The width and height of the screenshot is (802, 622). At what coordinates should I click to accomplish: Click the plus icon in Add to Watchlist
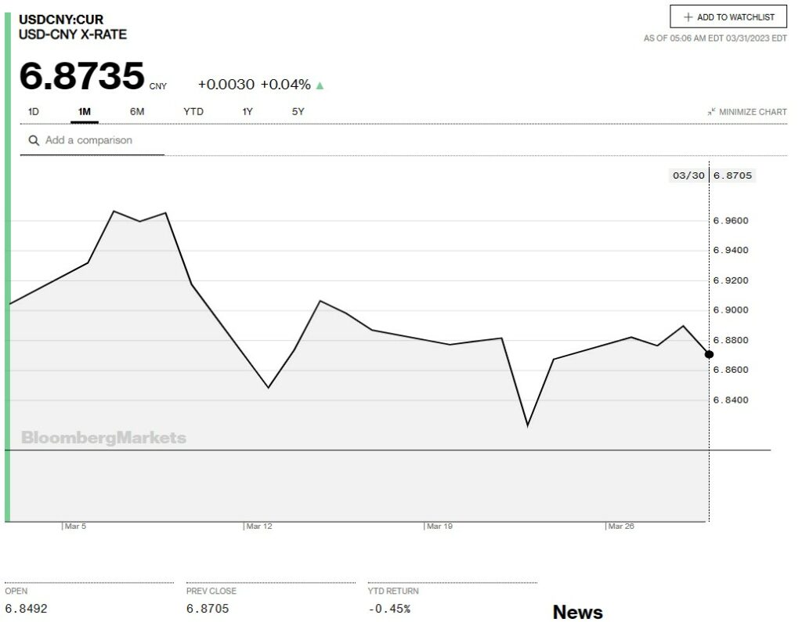pyautogui.click(x=688, y=17)
